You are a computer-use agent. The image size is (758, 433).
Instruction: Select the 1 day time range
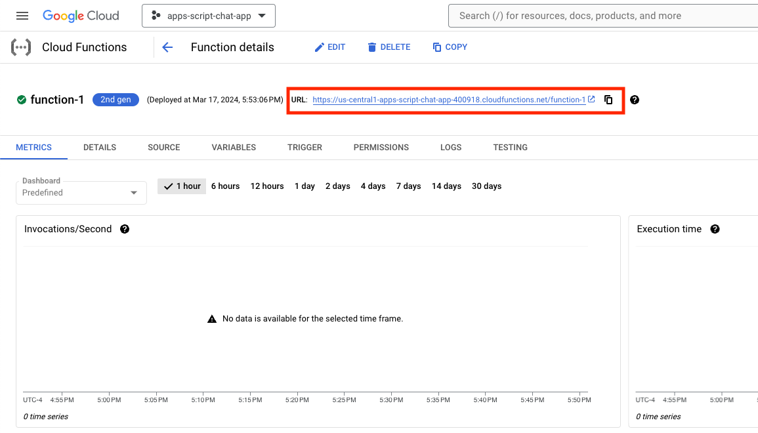pos(305,186)
